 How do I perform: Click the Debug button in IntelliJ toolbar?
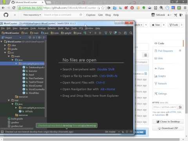tap(100, 33)
